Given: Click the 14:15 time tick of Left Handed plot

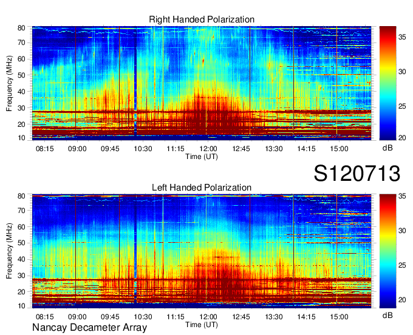Looking at the screenshot, I should pos(306,317).
